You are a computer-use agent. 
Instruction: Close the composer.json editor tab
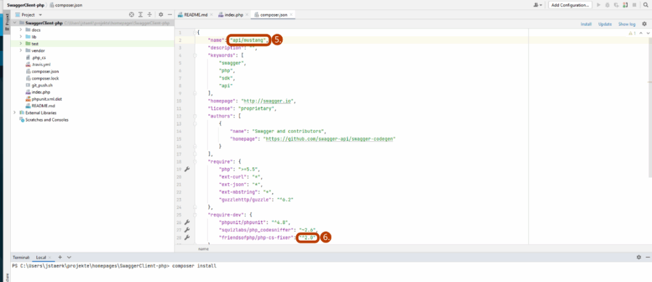(291, 15)
